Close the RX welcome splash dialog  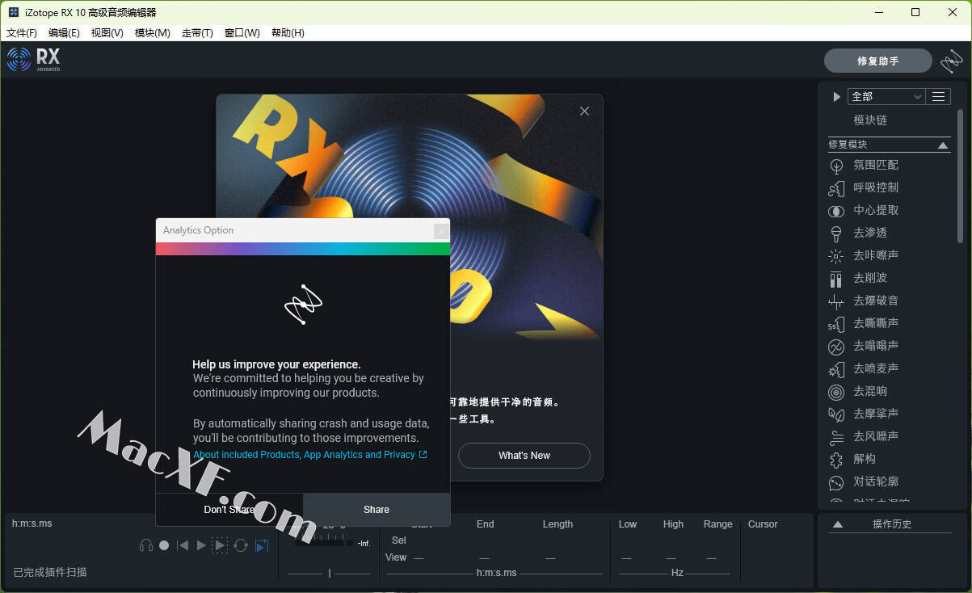point(584,111)
